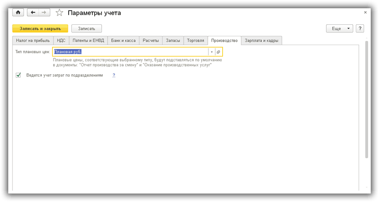This screenshot has width=379, height=202.
Task: Select the Зарплата и кадры tab
Action: [262, 40]
